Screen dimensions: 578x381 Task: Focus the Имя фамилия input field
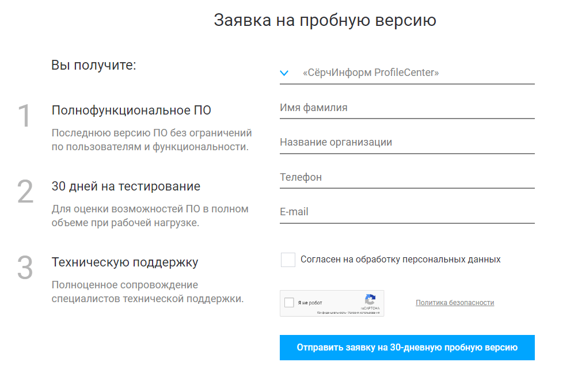[x=407, y=108]
